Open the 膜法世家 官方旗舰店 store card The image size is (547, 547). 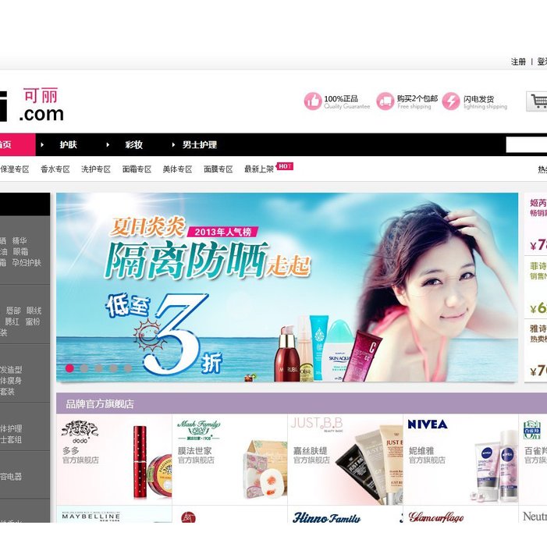coord(229,459)
